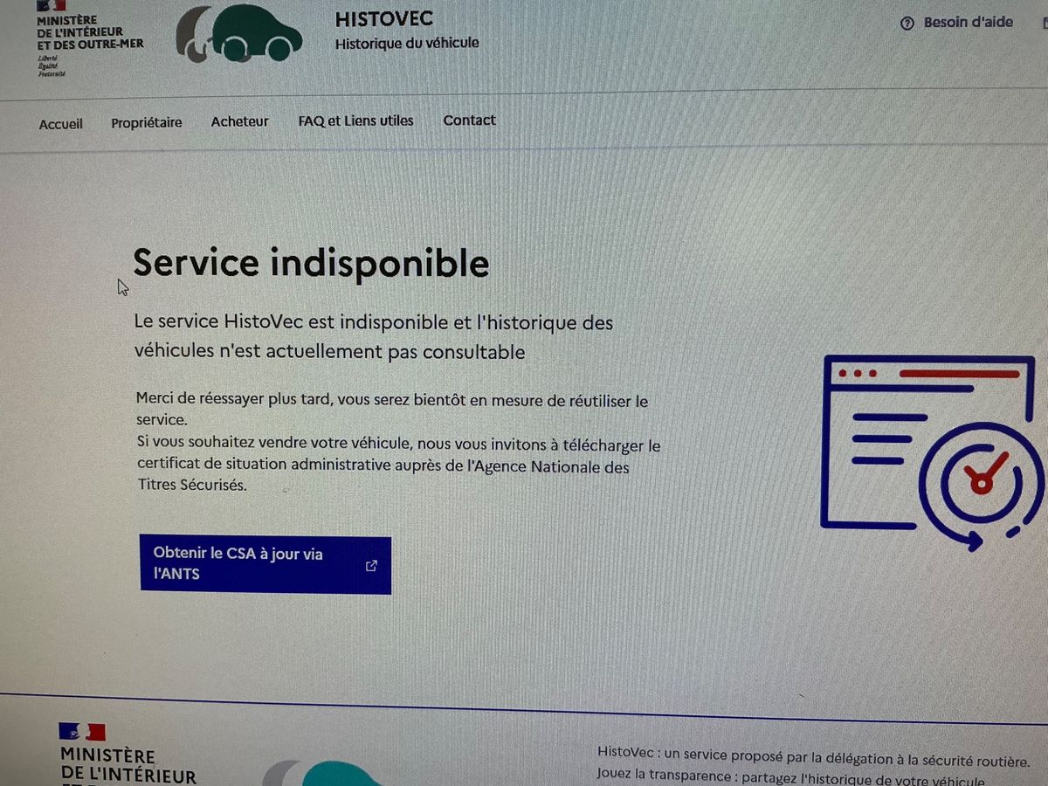
Task: Click the 'Merci de réessayer plus tard' paragraph
Action: (392, 410)
